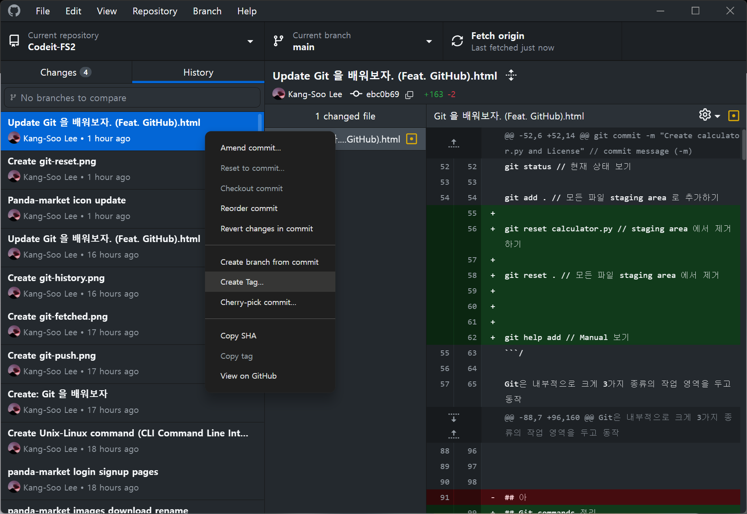
Task: Choose View on GitHub menu entry
Action: point(270,376)
